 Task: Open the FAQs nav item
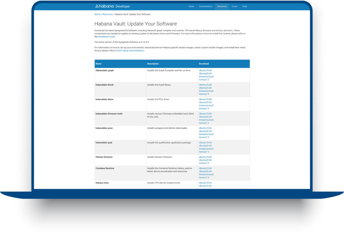pyautogui.click(x=245, y=6)
